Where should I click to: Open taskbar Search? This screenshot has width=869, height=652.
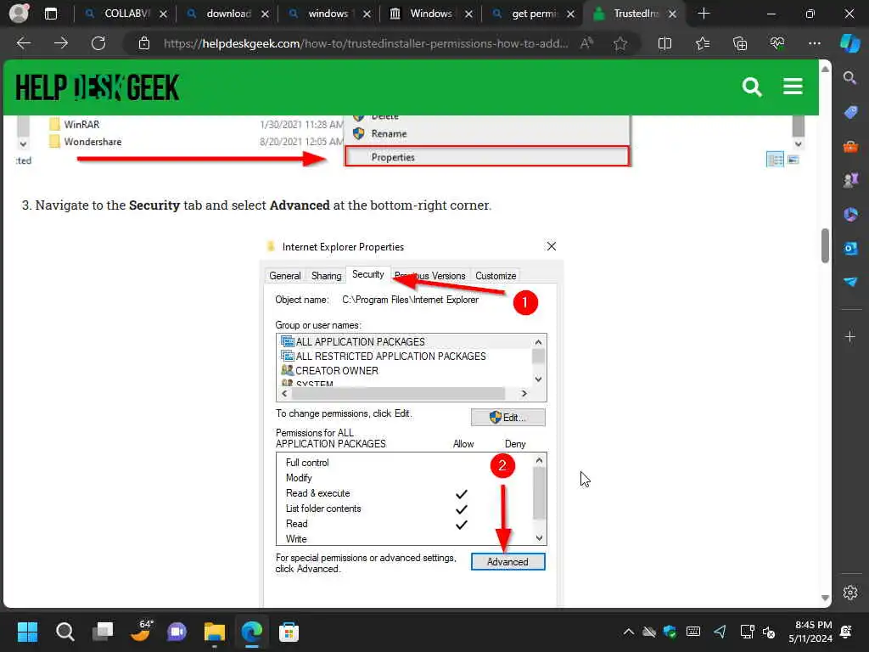pos(64,632)
